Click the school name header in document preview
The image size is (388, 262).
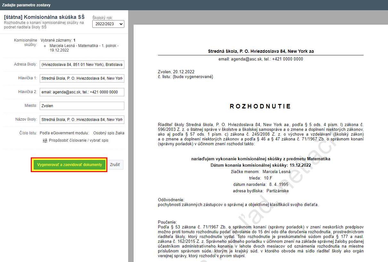[260, 51]
